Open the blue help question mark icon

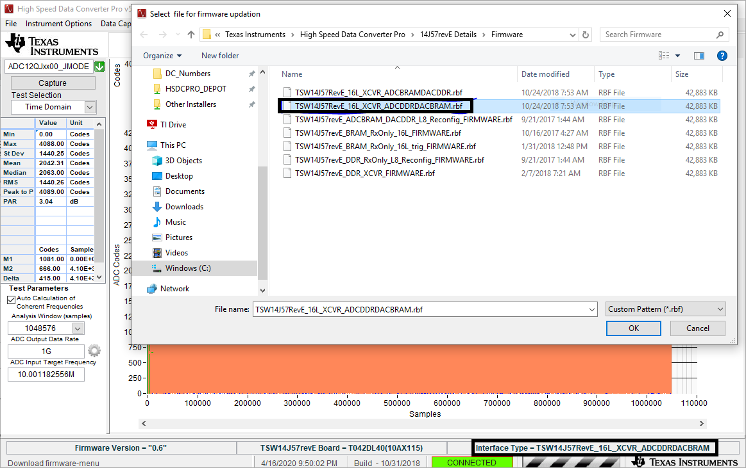tap(722, 56)
